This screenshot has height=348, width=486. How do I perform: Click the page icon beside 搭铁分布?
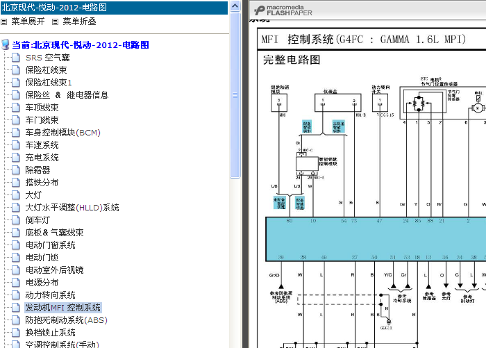coord(16,183)
